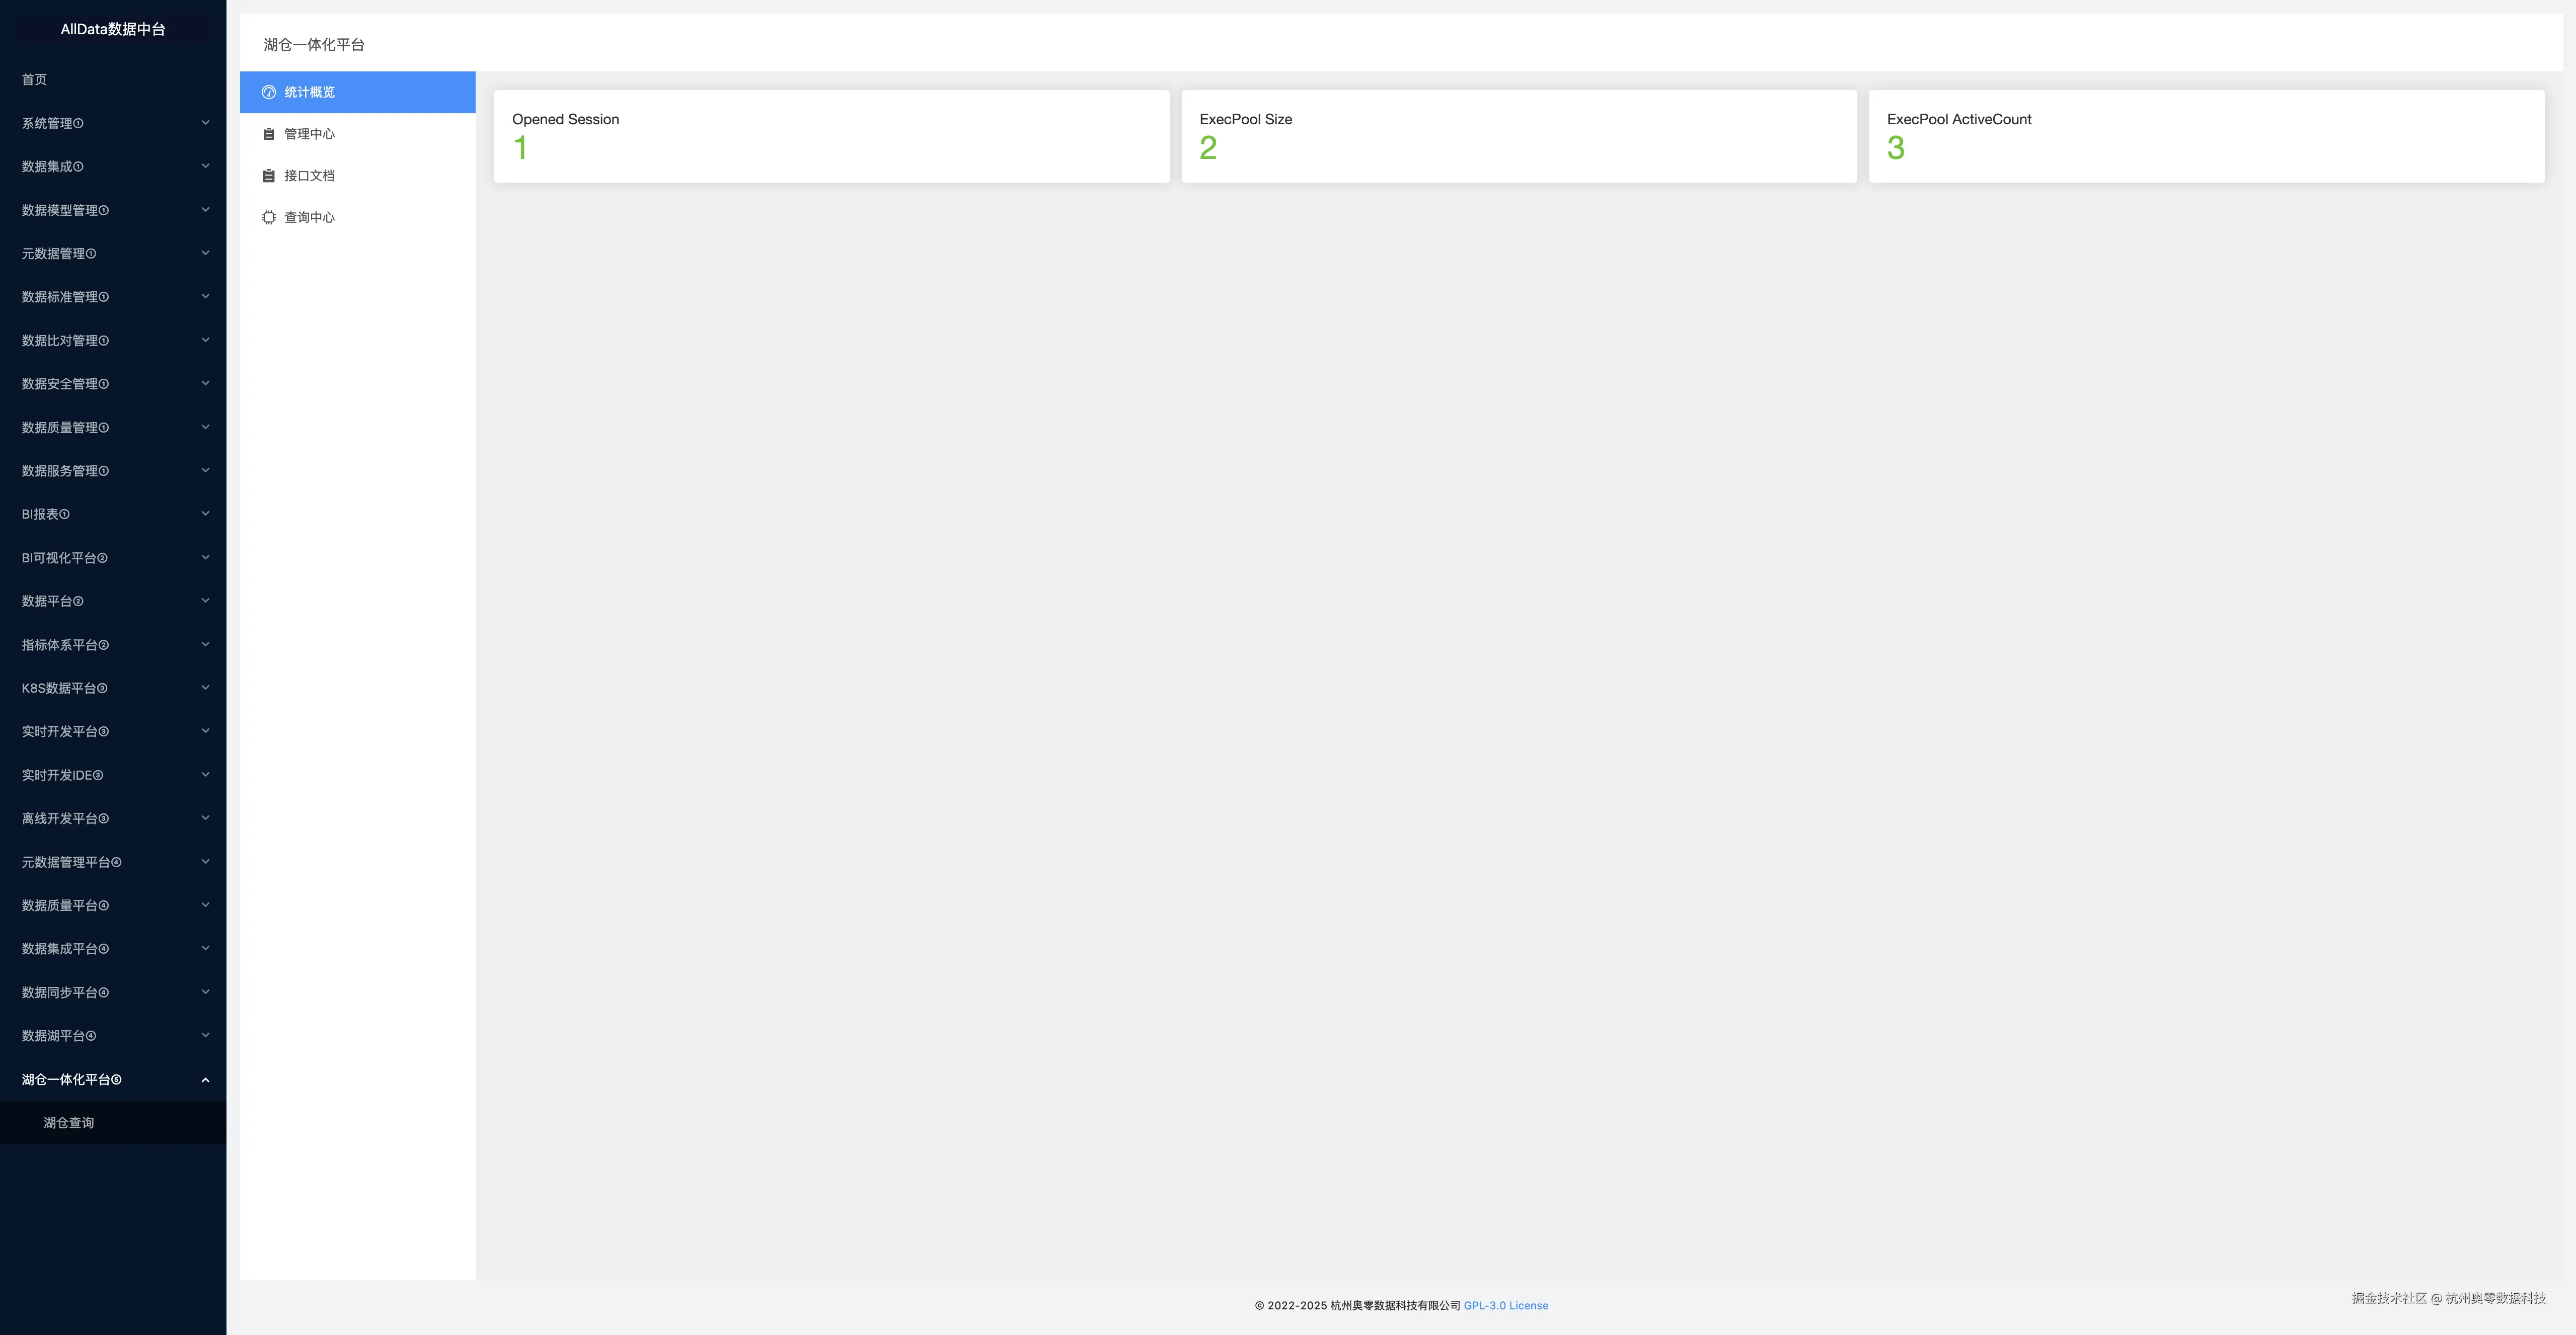Click the 湖仓一体化平台 page heading
This screenshot has width=2576, height=1335.
(314, 45)
